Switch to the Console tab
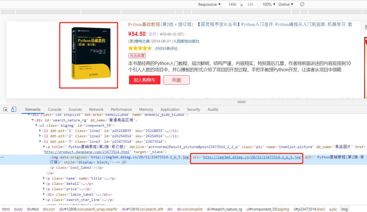367x212 pixels. pyautogui.click(x=55, y=109)
